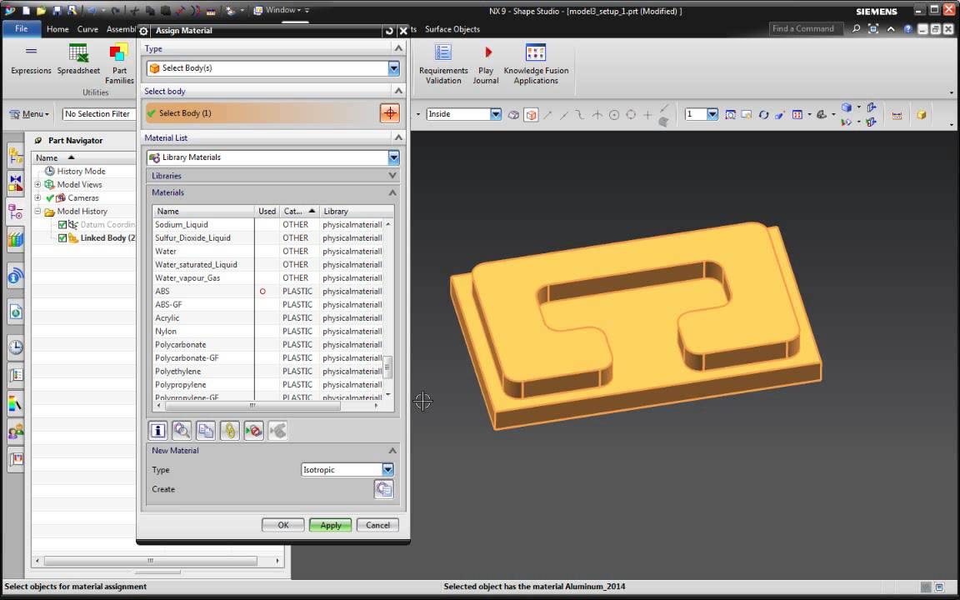Click the Select Body (1) field

(x=262, y=113)
